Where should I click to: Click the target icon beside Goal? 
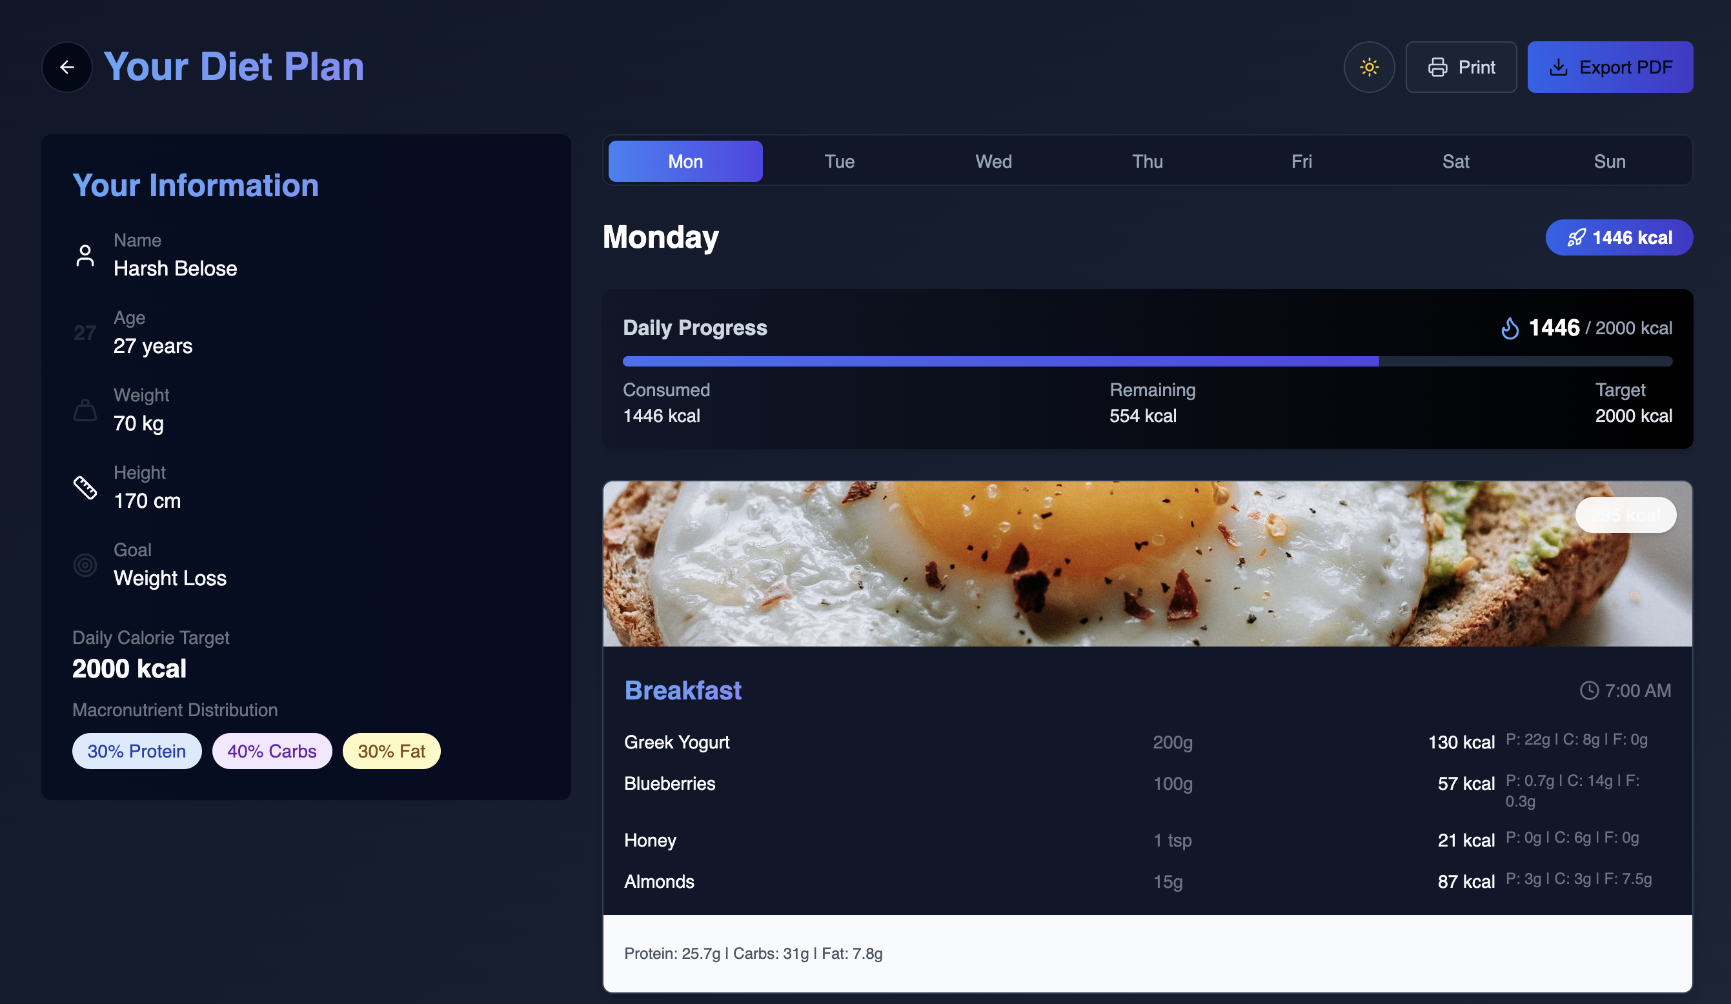[85, 565]
